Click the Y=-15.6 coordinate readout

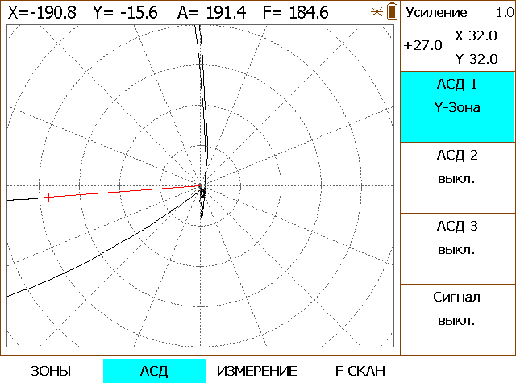point(126,13)
